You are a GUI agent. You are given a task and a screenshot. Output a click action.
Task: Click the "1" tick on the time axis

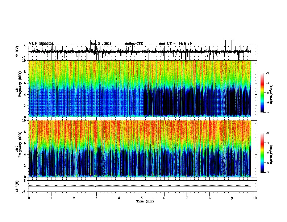point(51,198)
